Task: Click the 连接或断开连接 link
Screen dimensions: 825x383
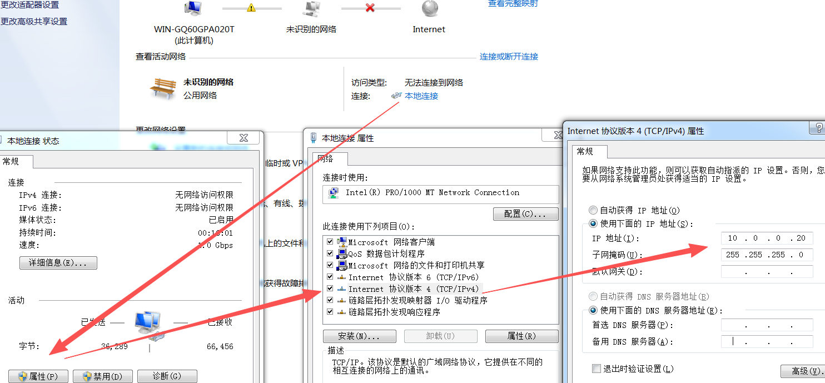Action: [509, 56]
